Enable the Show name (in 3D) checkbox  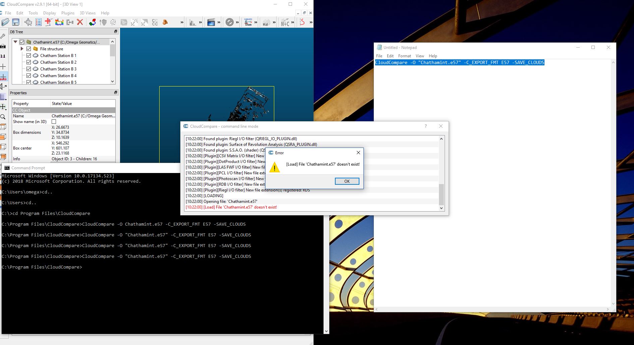tap(54, 122)
